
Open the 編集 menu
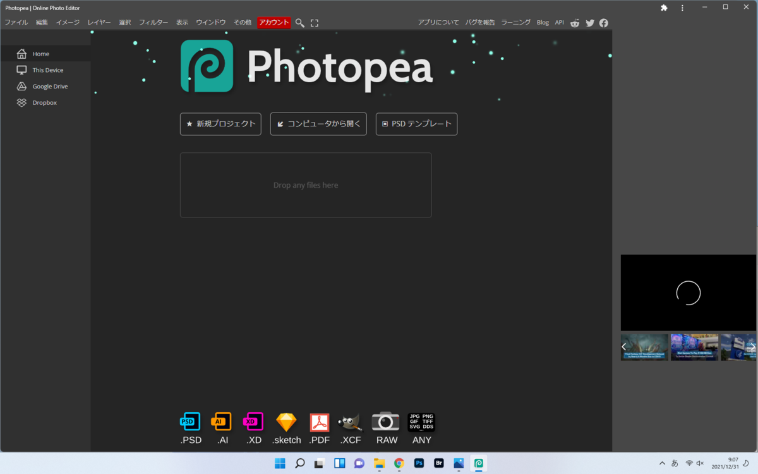point(42,23)
